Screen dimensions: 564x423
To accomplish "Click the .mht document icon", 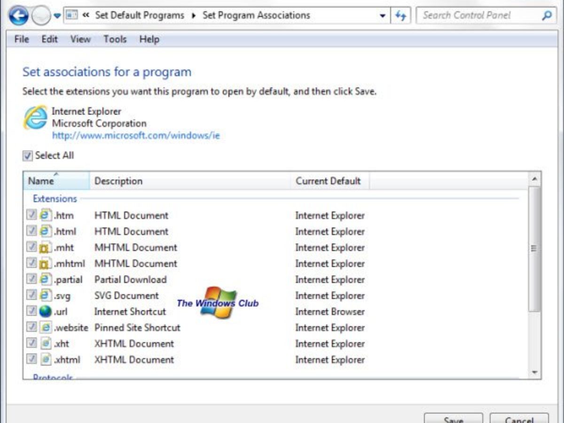I will pyautogui.click(x=46, y=248).
